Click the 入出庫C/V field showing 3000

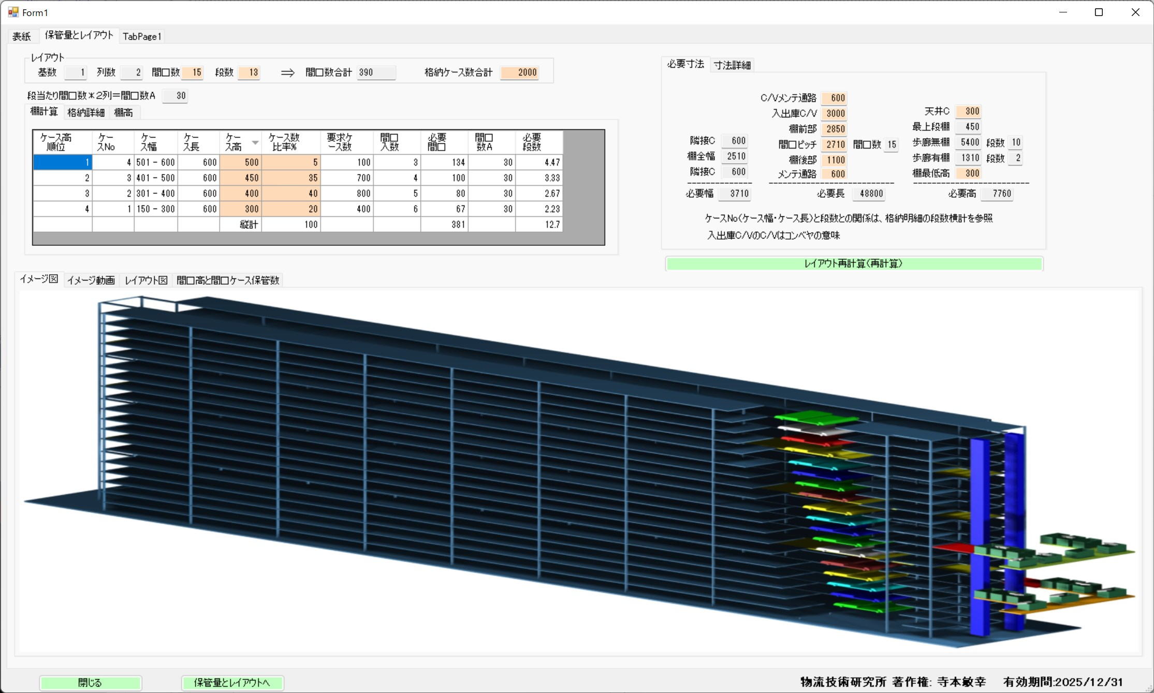835,113
